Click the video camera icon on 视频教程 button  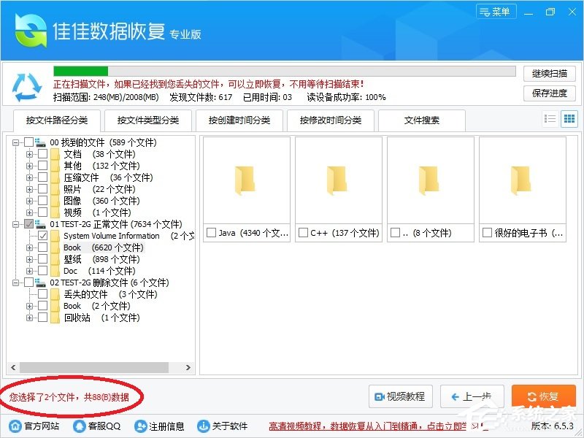[x=379, y=396]
